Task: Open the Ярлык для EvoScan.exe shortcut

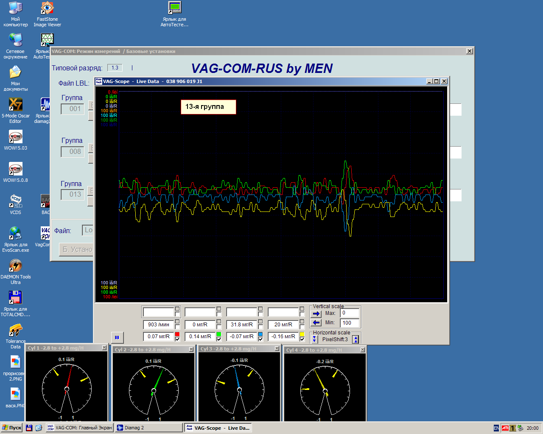Action: coord(16,240)
